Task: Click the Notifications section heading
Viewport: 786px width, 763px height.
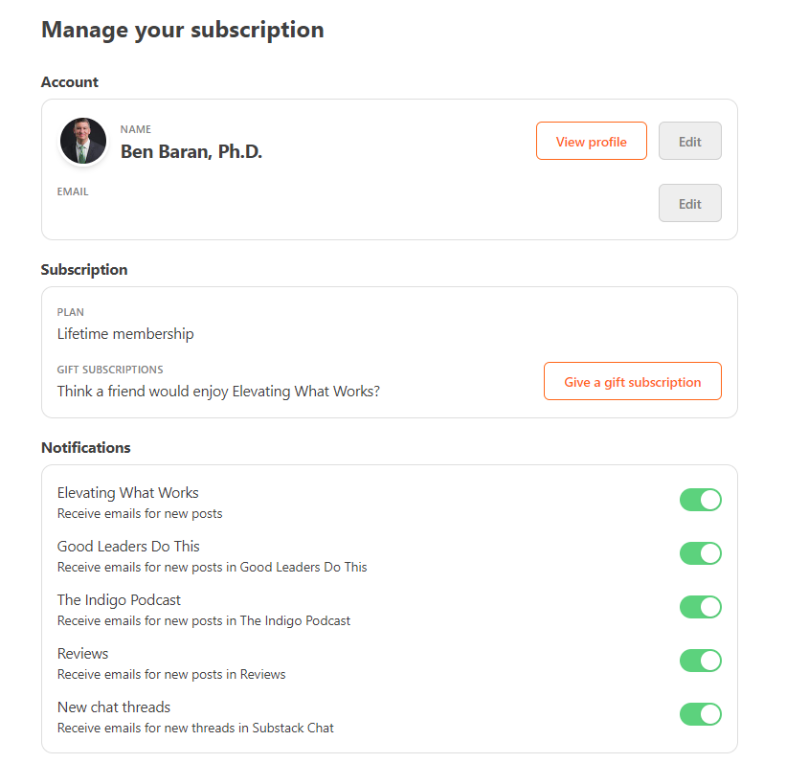Action: [85, 447]
